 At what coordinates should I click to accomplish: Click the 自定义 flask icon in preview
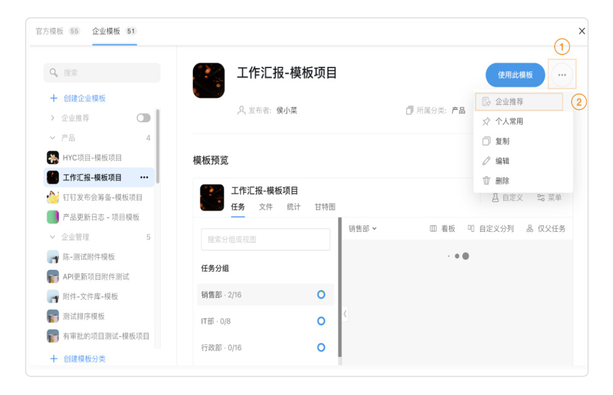(x=496, y=198)
